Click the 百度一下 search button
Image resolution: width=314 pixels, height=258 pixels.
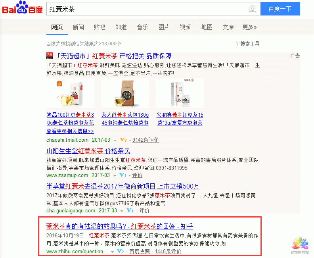point(280,9)
